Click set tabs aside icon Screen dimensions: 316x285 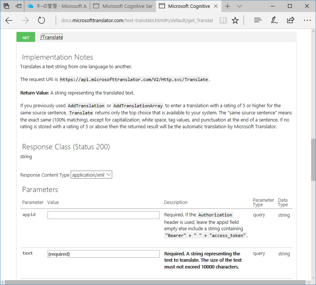click(18, 6)
